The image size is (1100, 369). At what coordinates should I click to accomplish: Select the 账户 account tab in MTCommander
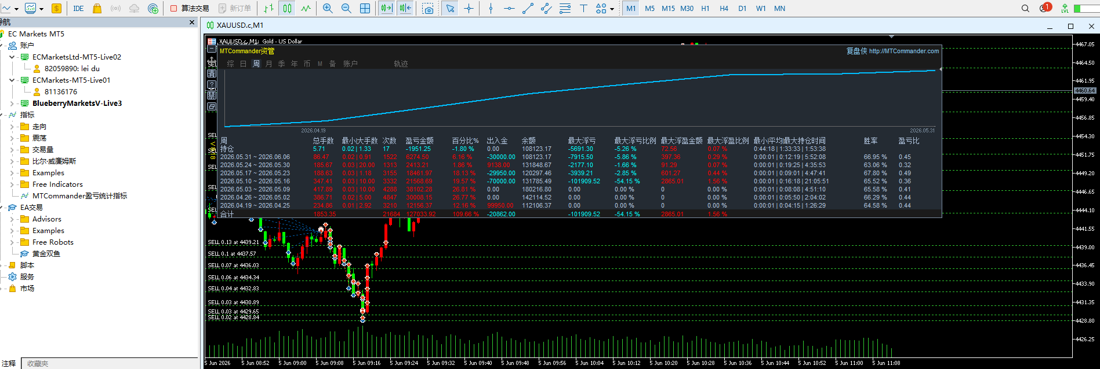coord(350,64)
